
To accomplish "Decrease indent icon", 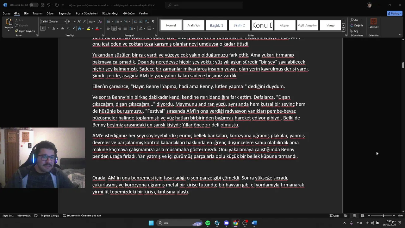I will click(x=135, y=21).
